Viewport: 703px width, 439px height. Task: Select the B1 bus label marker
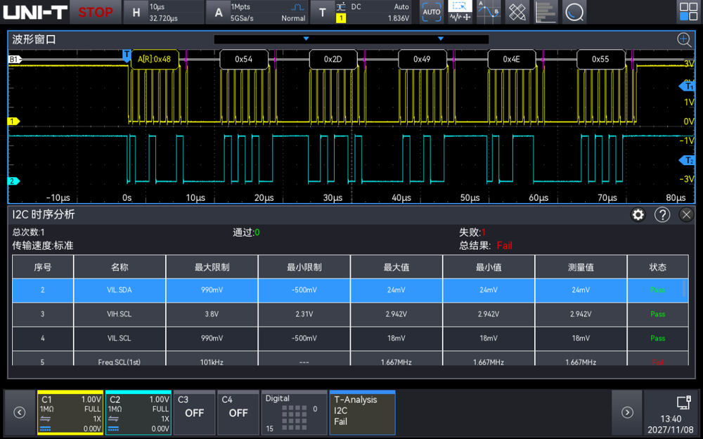pos(15,59)
